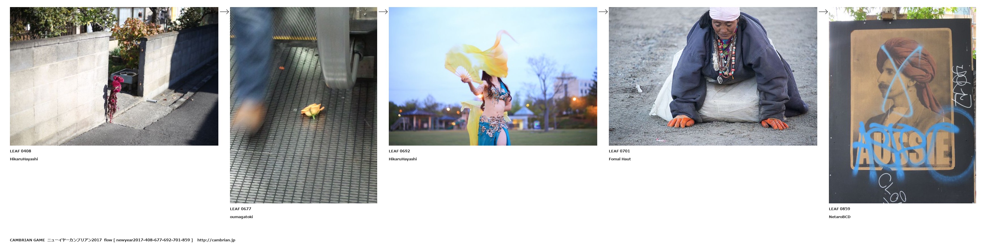Open author Fomal Haut's name
Viewport: 986px width, 247px height.
[x=619, y=159]
